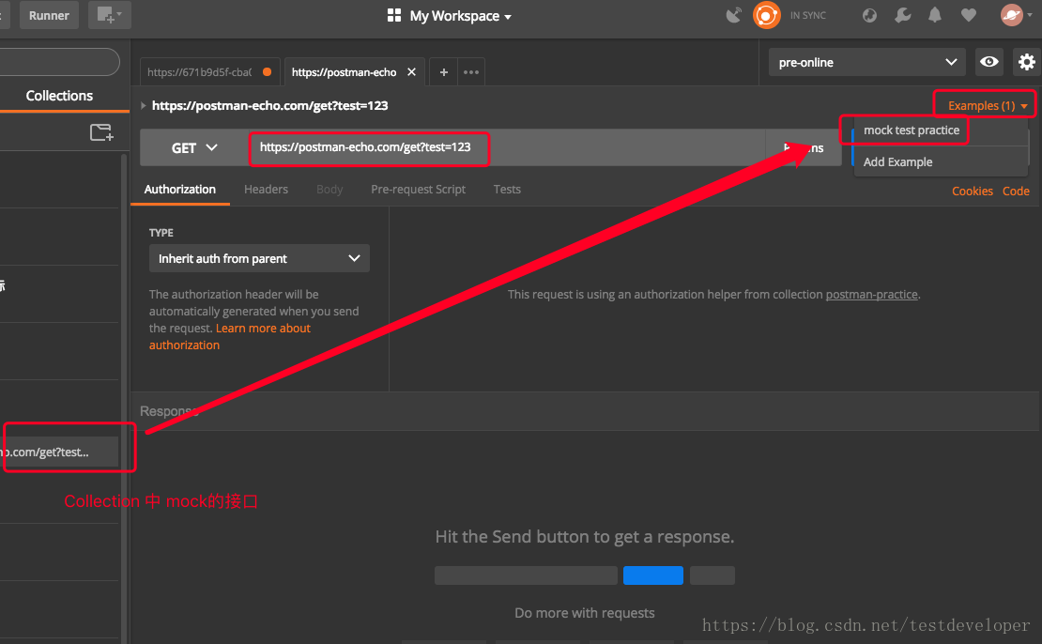Switch to the Pre-request Script tab
The height and width of the screenshot is (644, 1042).
(x=418, y=190)
